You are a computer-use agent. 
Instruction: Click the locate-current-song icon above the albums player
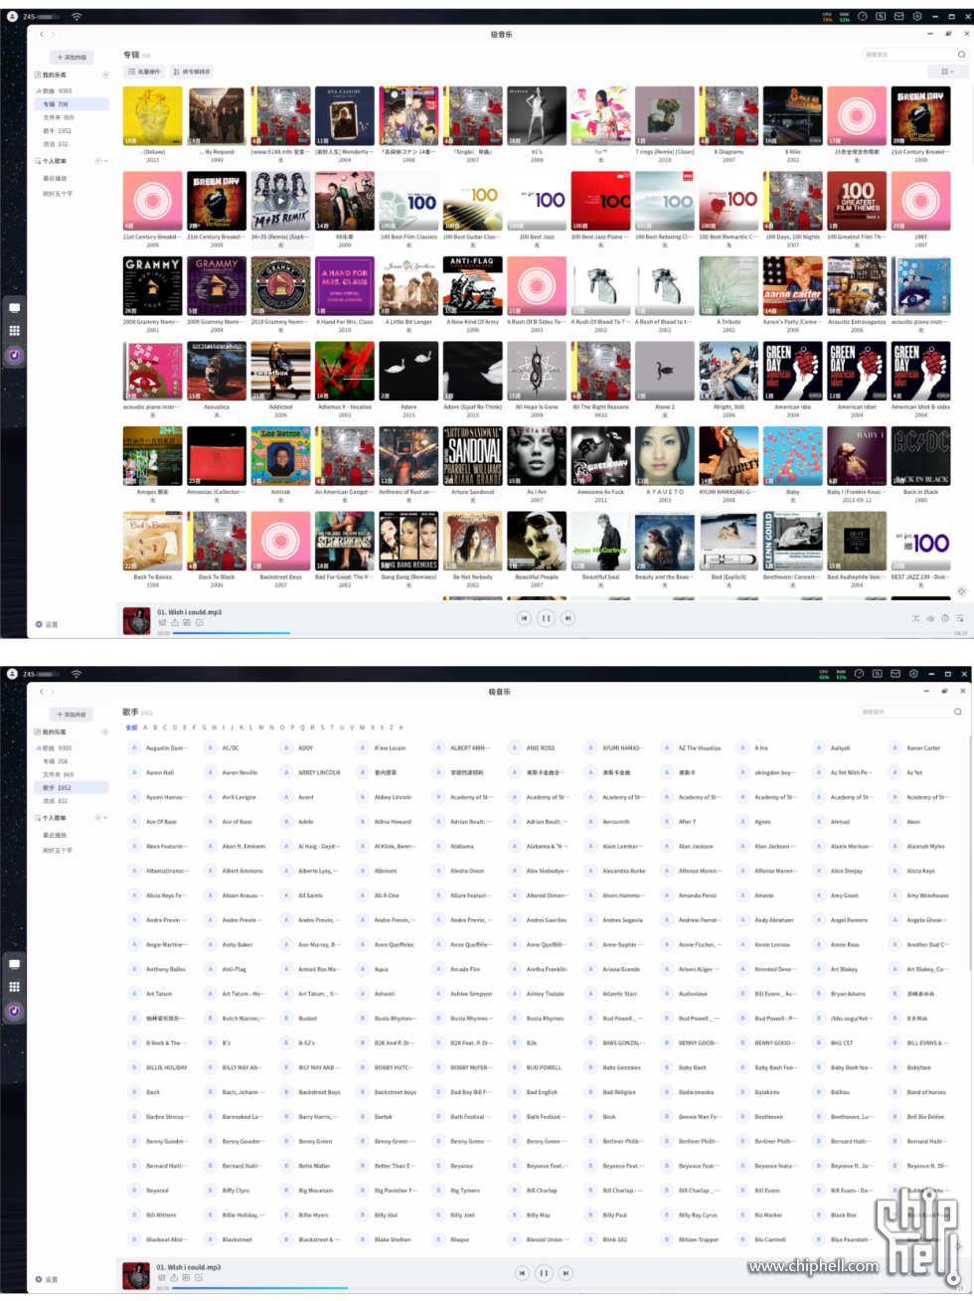961,591
